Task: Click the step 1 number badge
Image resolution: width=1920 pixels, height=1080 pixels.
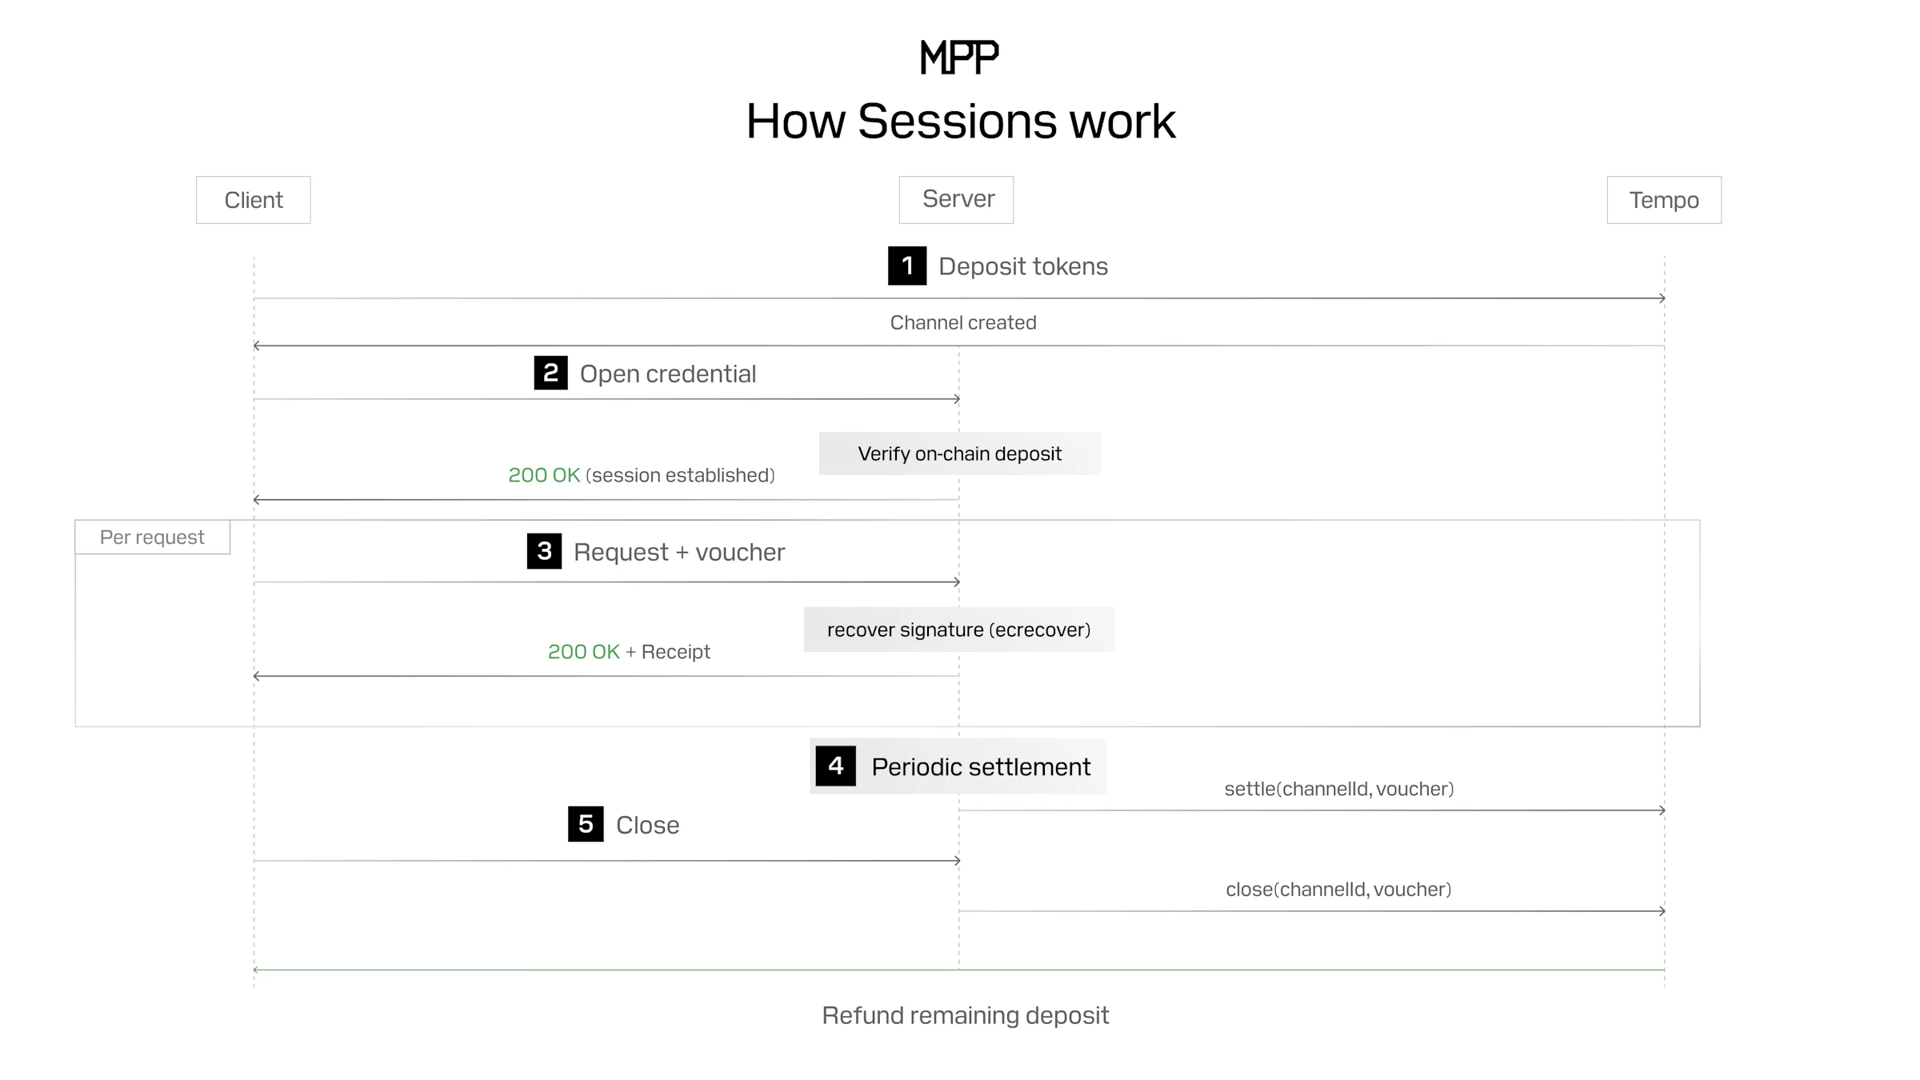Action: point(907,266)
